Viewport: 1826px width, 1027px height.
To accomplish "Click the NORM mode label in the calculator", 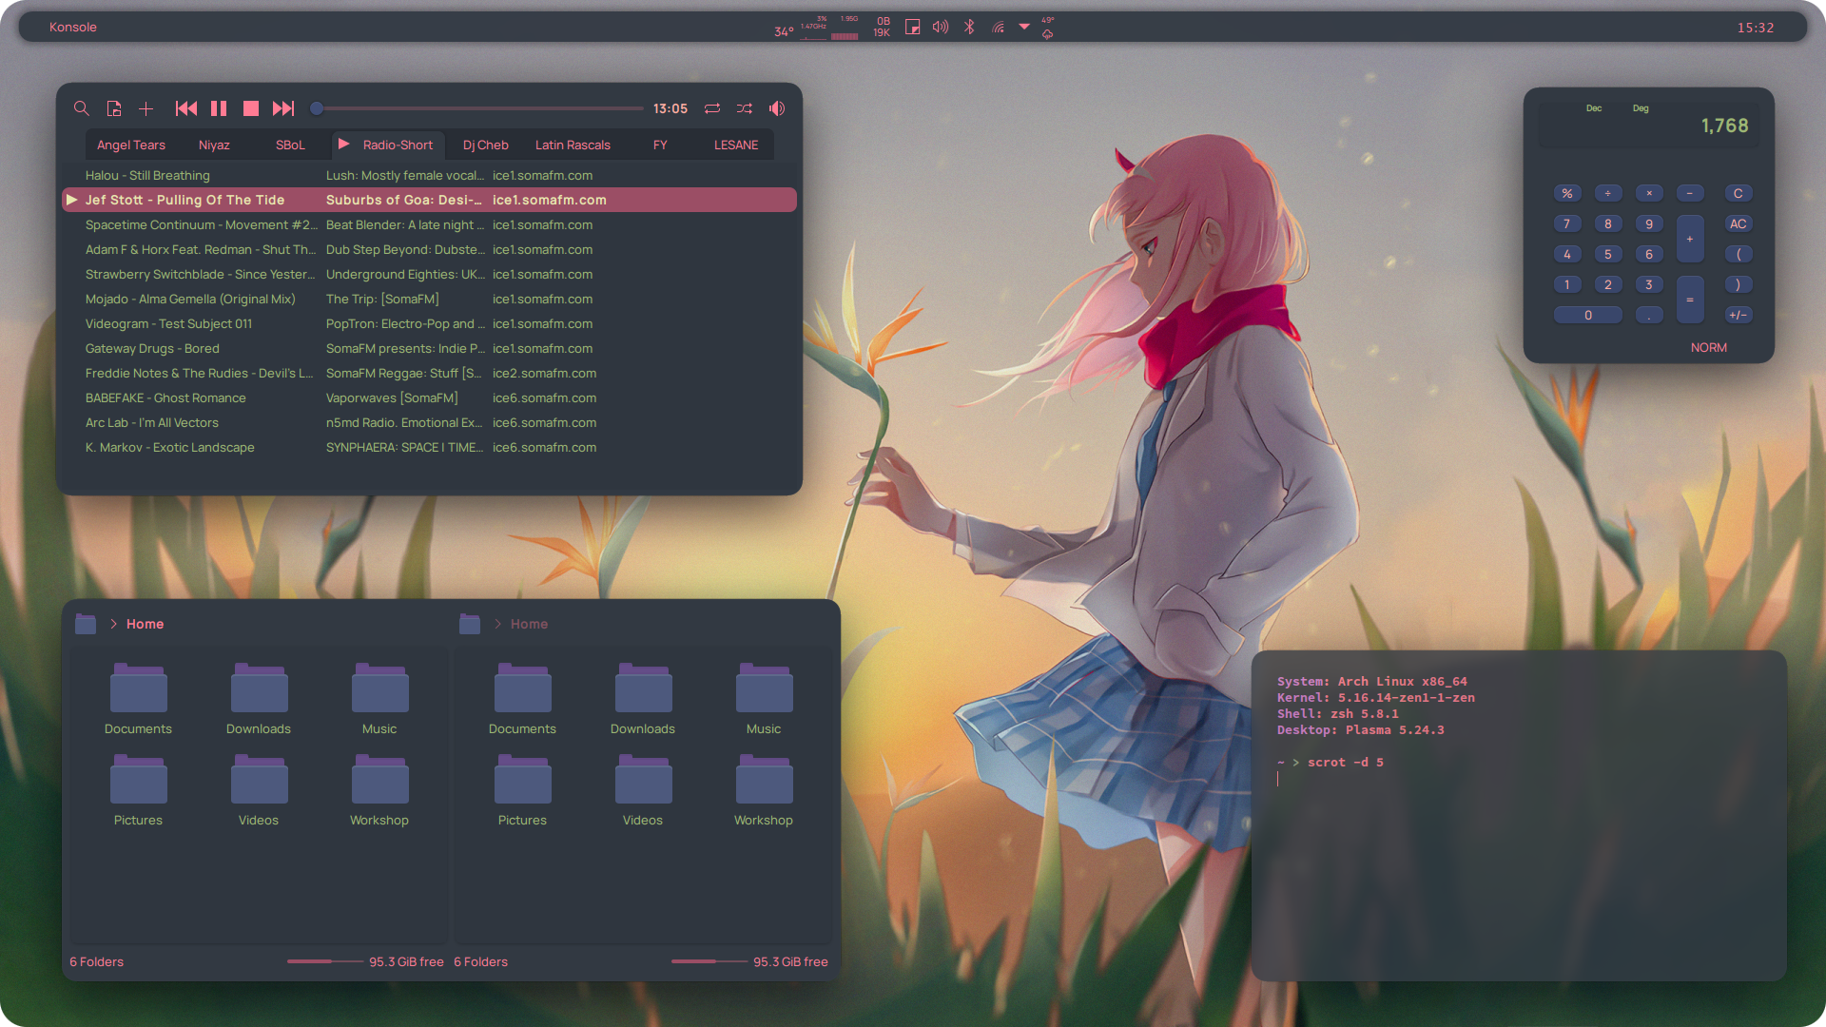I will click(1709, 347).
